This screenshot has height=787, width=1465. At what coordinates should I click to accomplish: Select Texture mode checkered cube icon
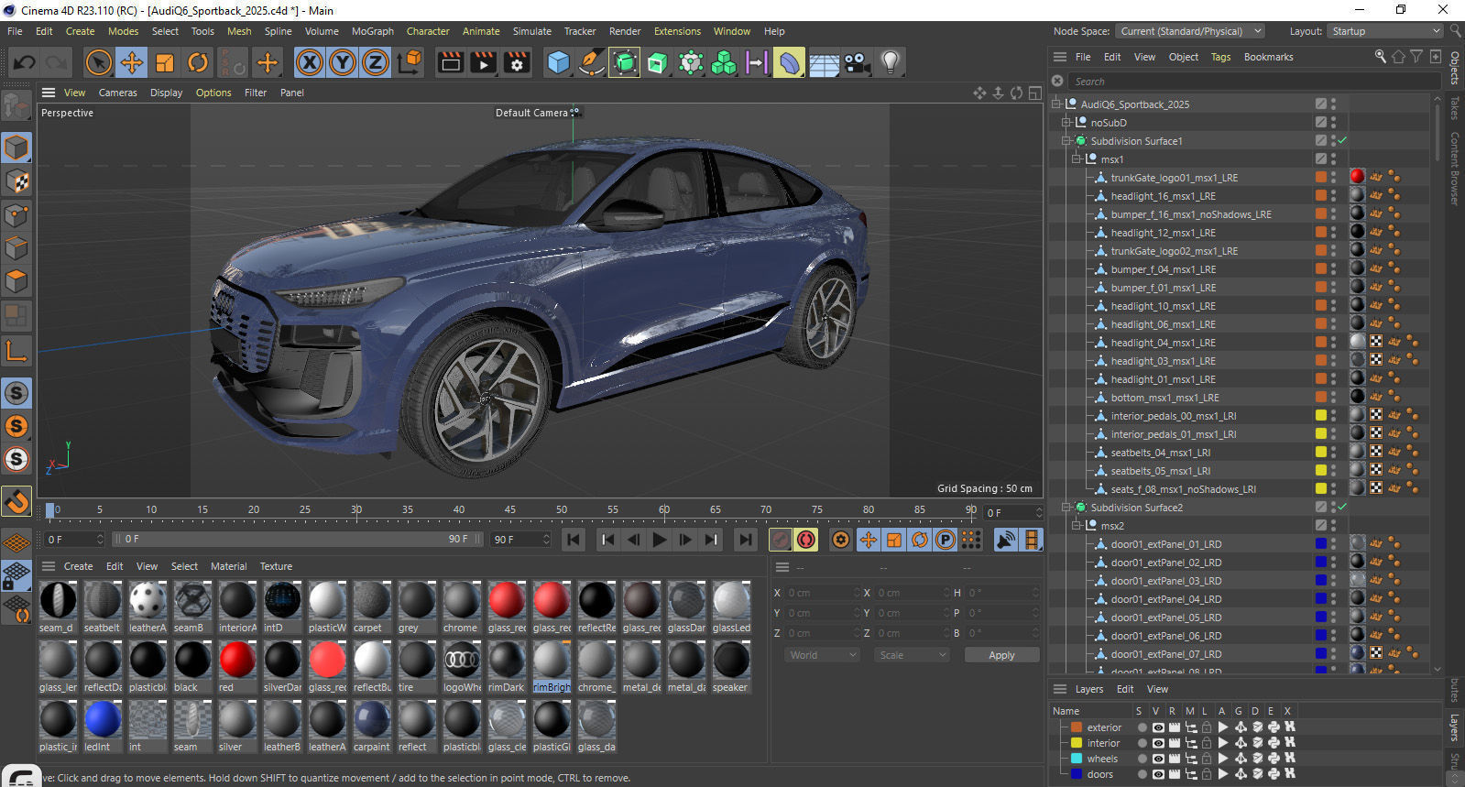[x=16, y=181]
